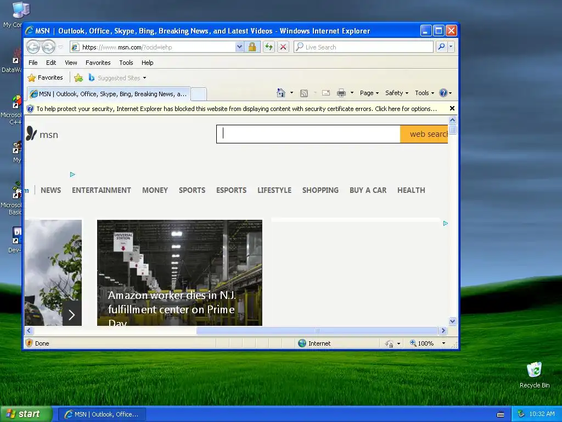Go to the Home page icon
Viewport: 562px width, 422px height.
click(281, 93)
